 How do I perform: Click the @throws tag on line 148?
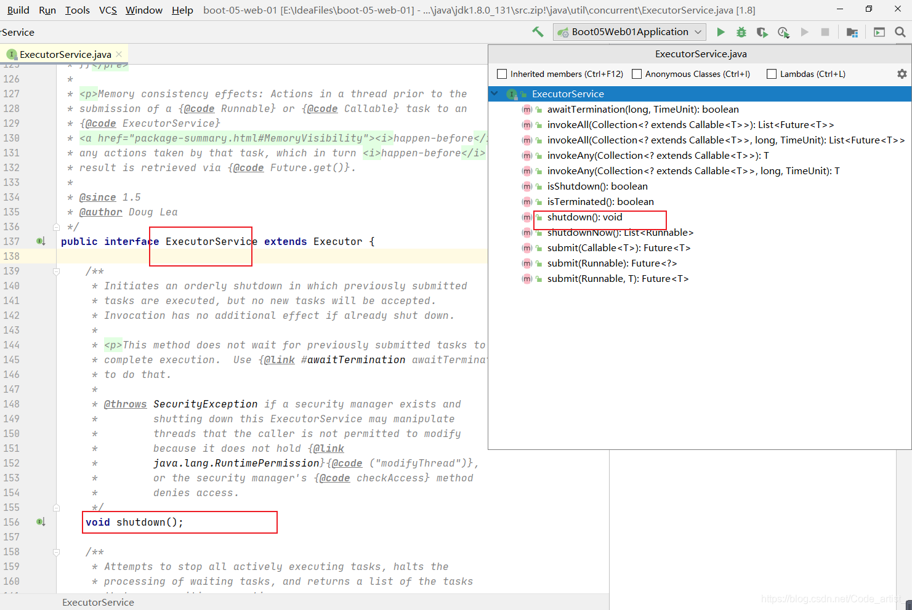(125, 404)
